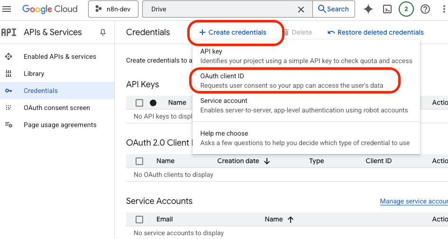Viewport: 448px width, 239px height.
Task: Click the magnifier icon in Search button
Action: point(322,9)
